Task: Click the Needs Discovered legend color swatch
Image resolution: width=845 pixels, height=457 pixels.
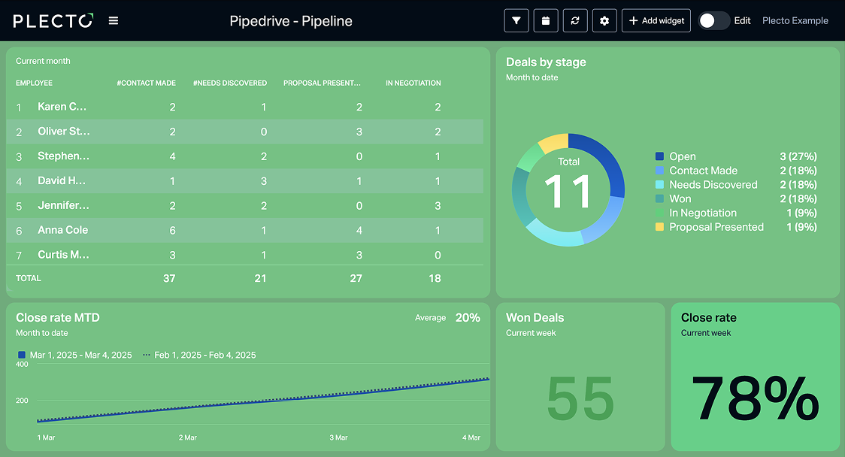Action: (659, 184)
